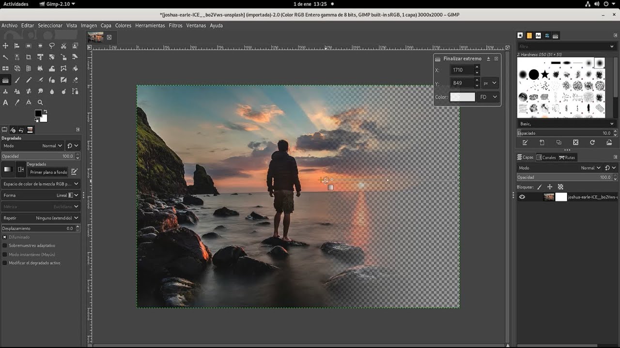Select the Rectangle Select tool
This screenshot has height=348, width=620.
(29, 46)
